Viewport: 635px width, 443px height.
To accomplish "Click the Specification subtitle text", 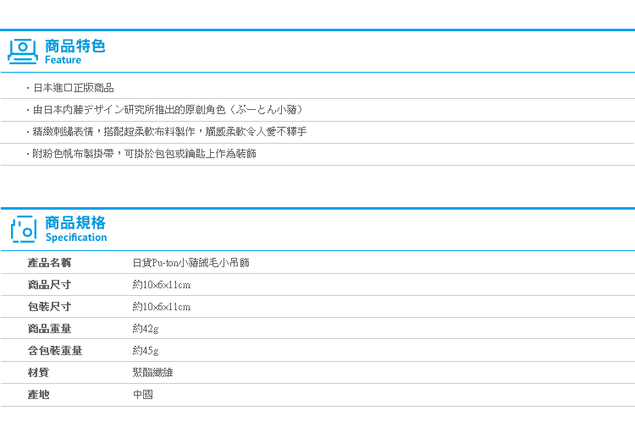I will (x=75, y=238).
